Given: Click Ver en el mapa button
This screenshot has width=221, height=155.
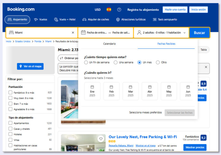Looking at the screenshot, I should click(x=30, y=66).
